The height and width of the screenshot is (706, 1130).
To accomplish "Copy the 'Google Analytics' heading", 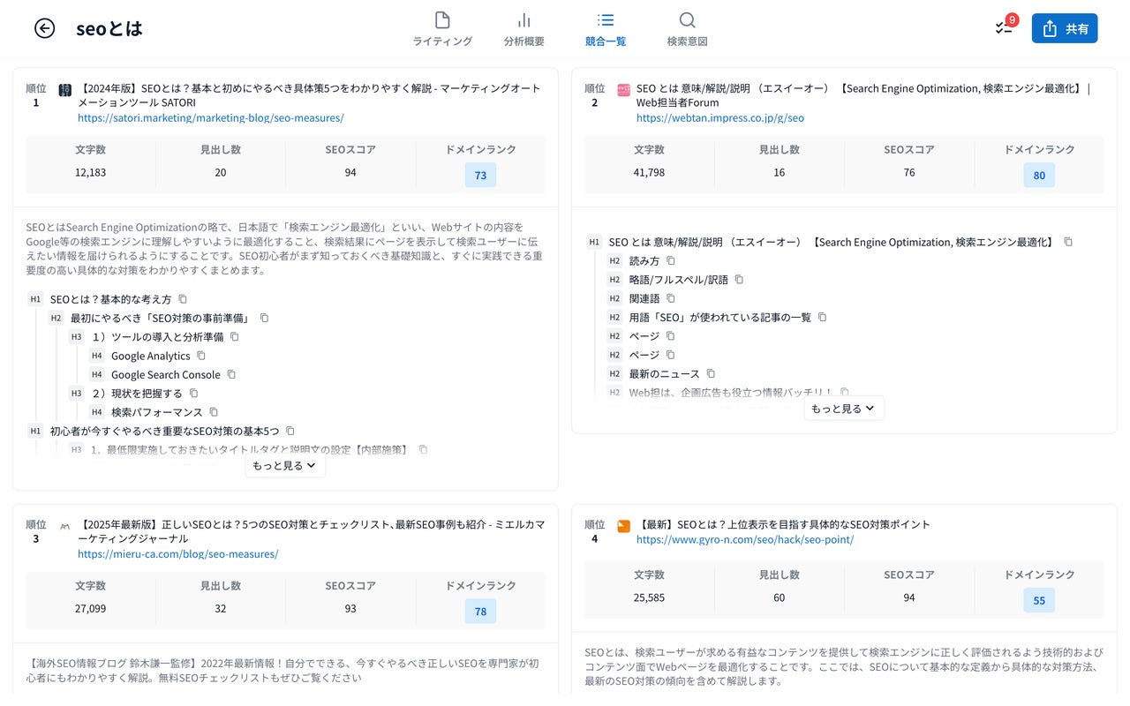I will [201, 356].
